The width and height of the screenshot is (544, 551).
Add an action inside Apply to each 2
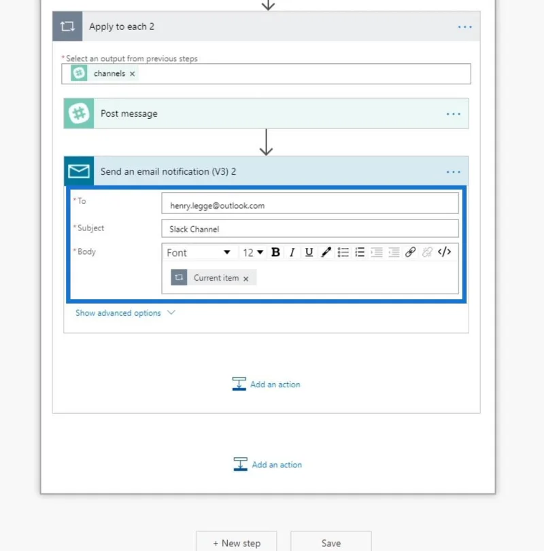click(x=266, y=384)
